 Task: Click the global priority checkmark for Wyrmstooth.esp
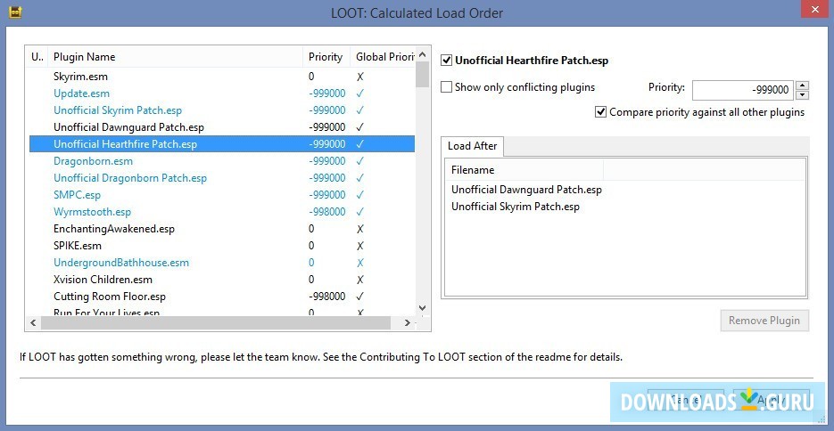point(360,212)
